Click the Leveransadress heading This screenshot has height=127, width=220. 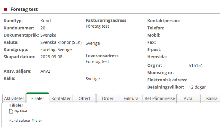coord(102,56)
